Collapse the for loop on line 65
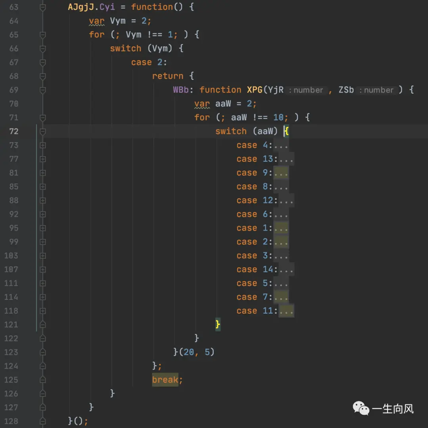Viewport: 428px width, 428px height. (x=43, y=35)
